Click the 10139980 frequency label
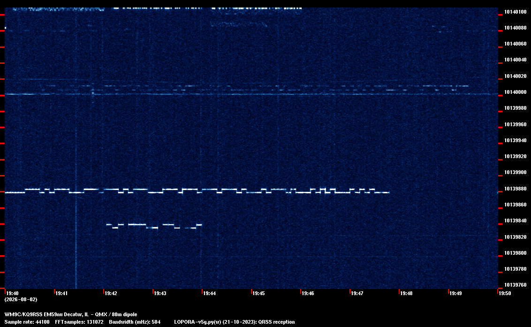This screenshot has width=531, height=327. [515, 108]
